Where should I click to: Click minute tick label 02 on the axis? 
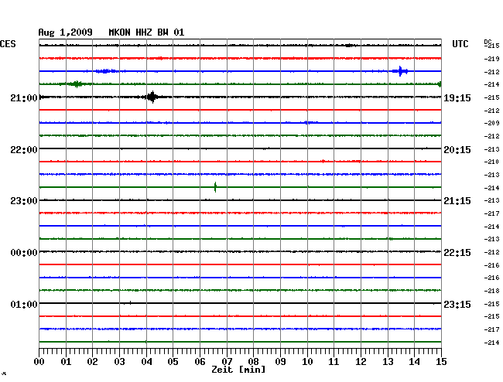pos(92,361)
